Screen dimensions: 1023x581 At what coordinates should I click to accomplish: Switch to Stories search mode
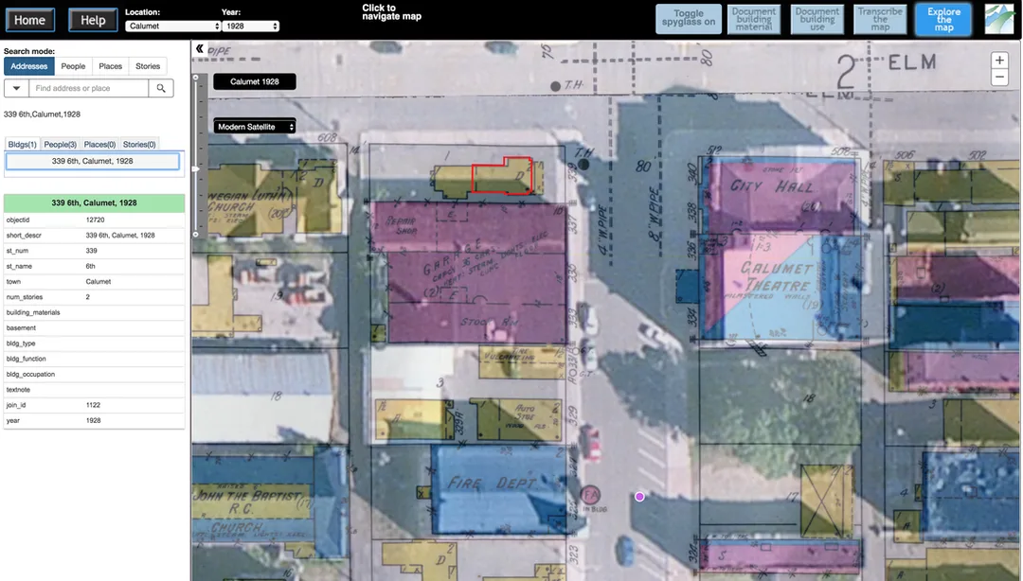[x=148, y=66]
